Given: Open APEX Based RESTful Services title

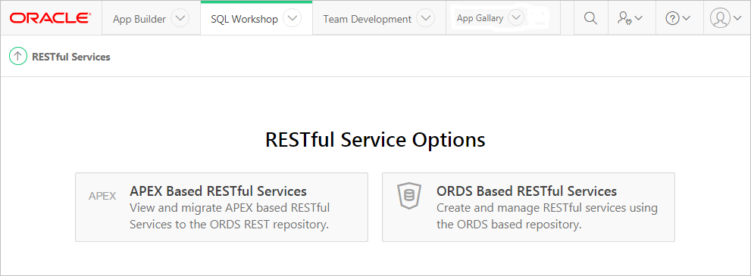Looking at the screenshot, I should 218,191.
